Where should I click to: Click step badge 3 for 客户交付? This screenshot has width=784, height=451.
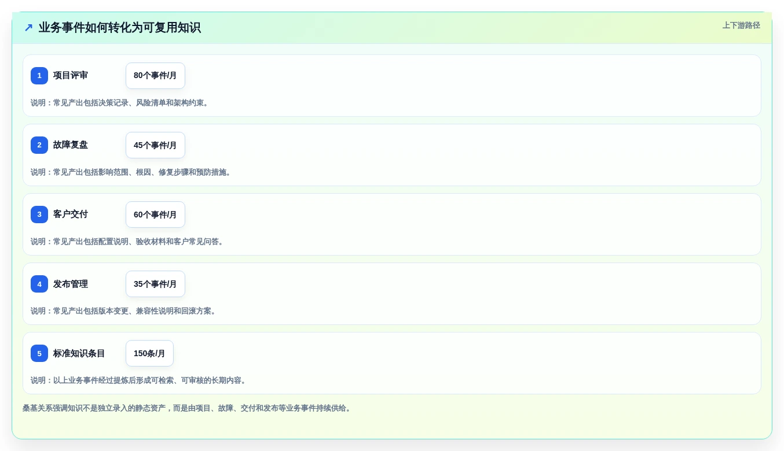coord(39,215)
